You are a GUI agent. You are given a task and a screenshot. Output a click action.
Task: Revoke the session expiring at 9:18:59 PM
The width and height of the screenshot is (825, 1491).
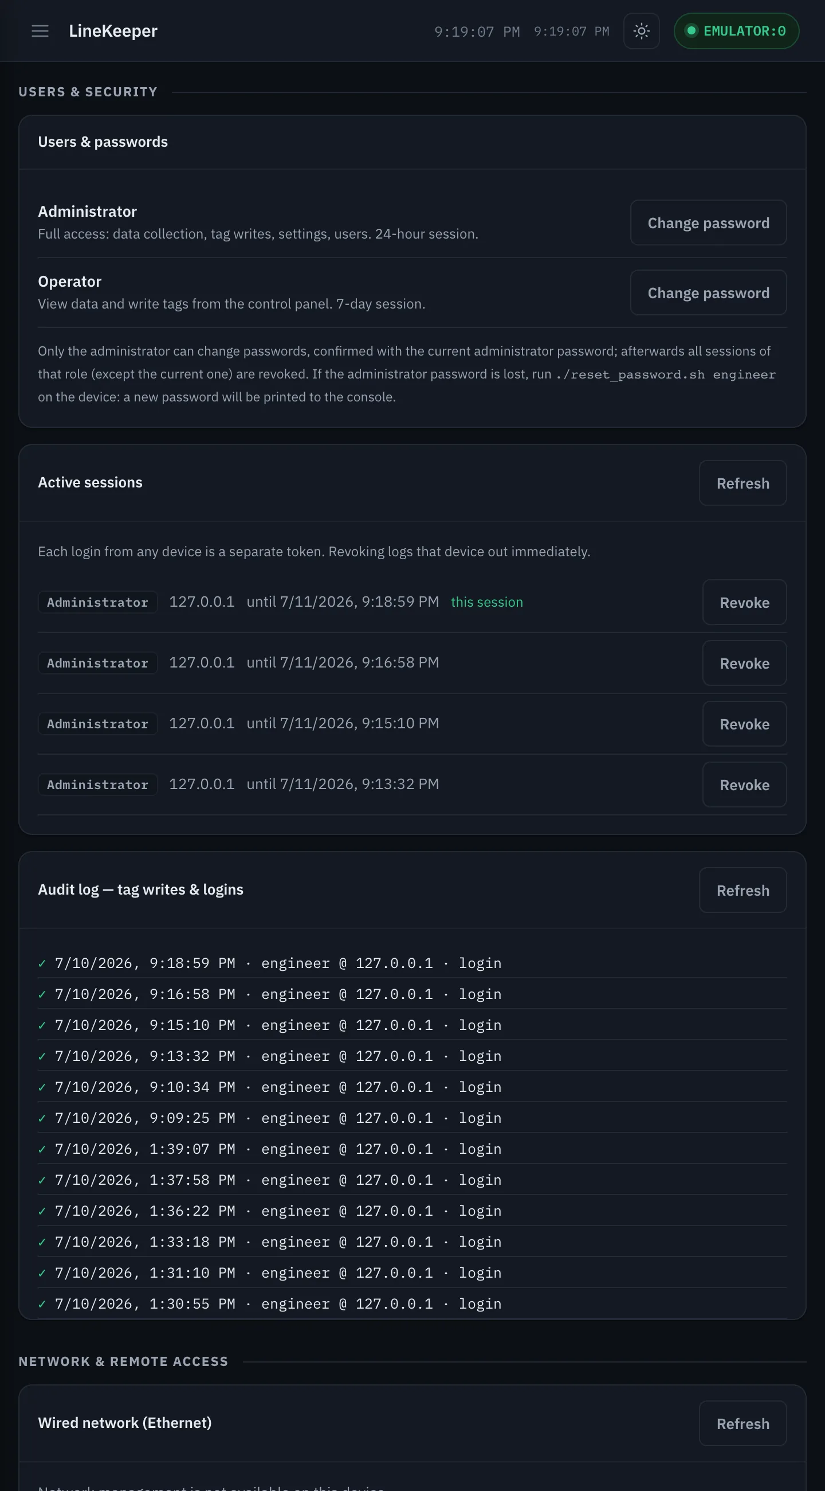744,603
